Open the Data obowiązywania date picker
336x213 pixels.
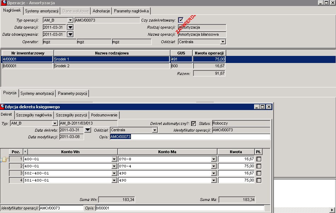tap(70, 34)
